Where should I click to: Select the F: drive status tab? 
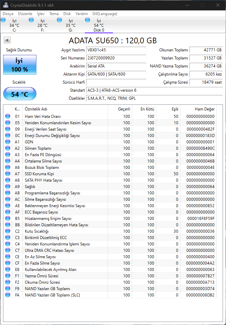click(43, 25)
